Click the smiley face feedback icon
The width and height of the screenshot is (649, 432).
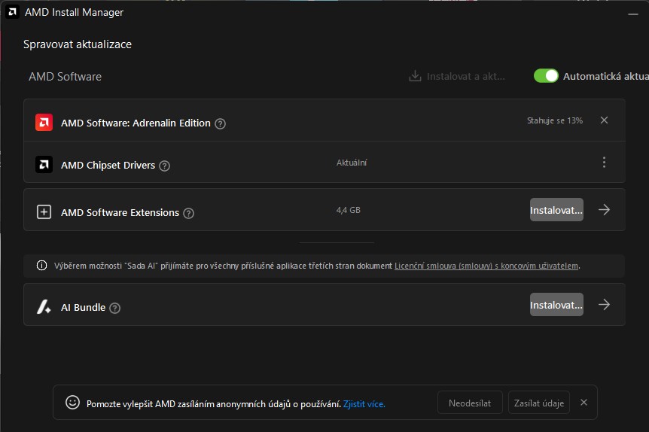pos(72,402)
